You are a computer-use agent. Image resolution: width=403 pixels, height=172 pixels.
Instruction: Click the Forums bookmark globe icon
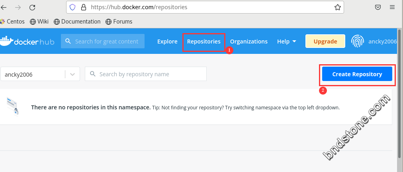pyautogui.click(x=108, y=22)
